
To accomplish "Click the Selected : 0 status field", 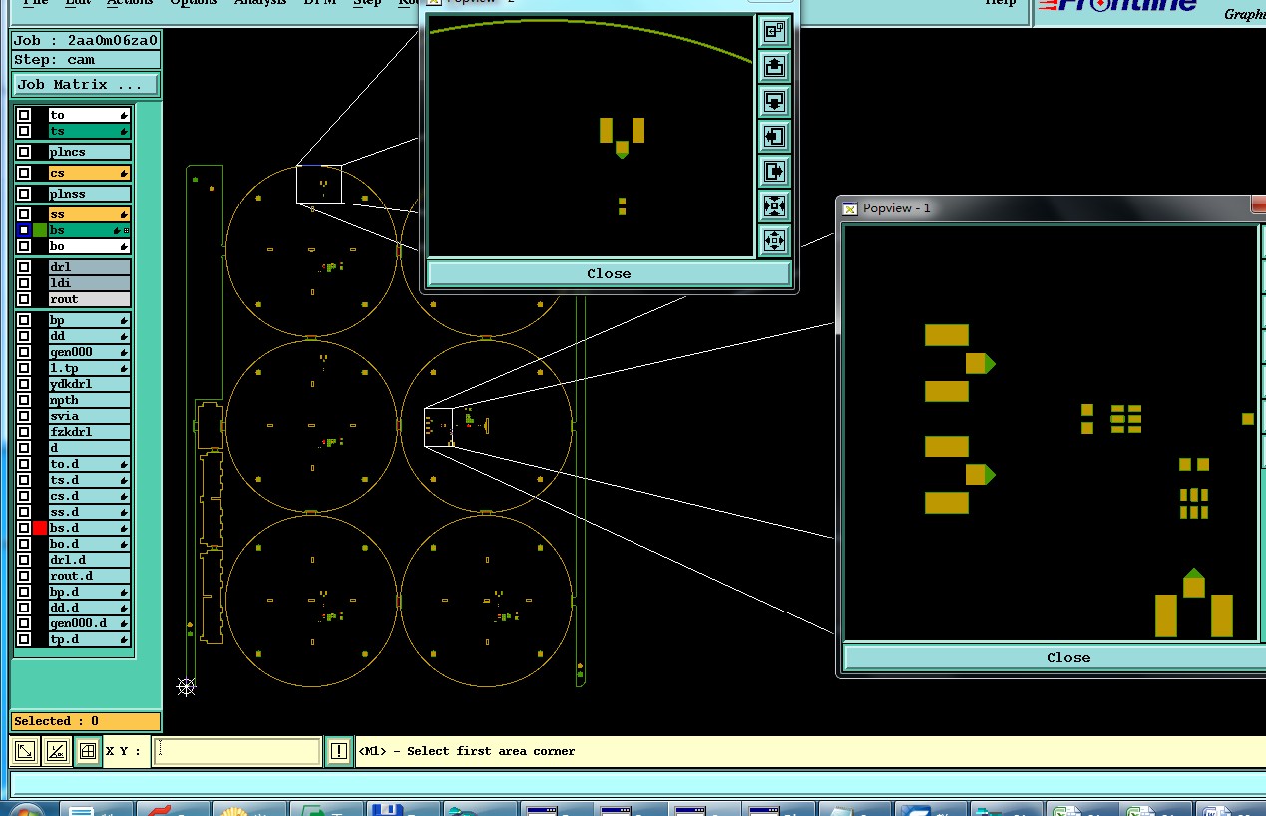I will pos(86,721).
